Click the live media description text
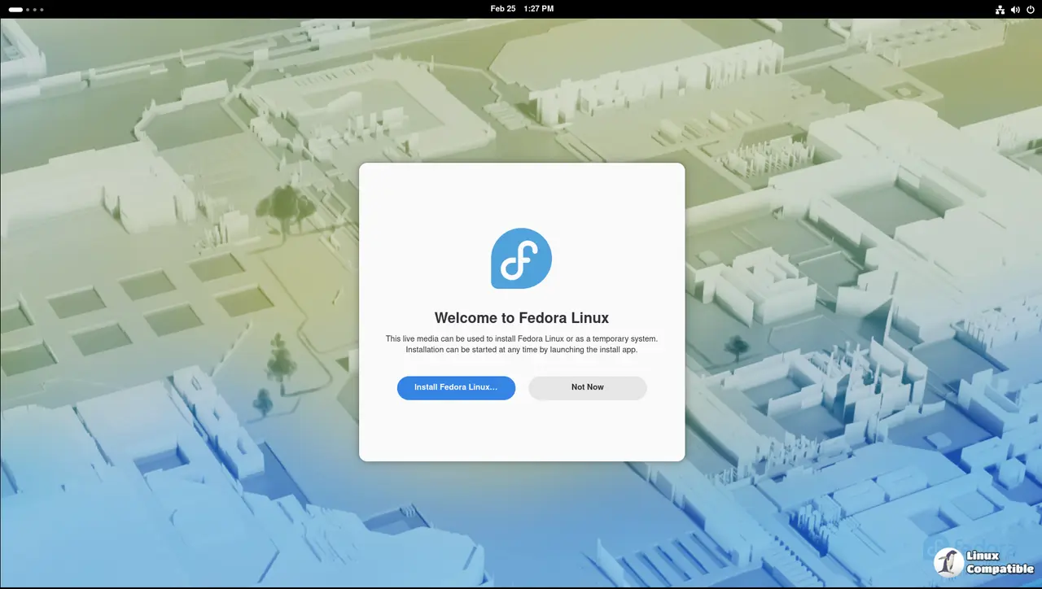This screenshot has width=1042, height=589. click(521, 344)
